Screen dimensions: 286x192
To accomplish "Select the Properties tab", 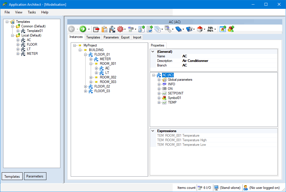I will coord(157,45).
